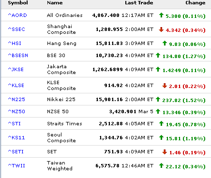Image resolution: width=211 pixels, height=178 pixels.
Task: Select the ^NZ50 symbol link
Action: [x=16, y=112]
